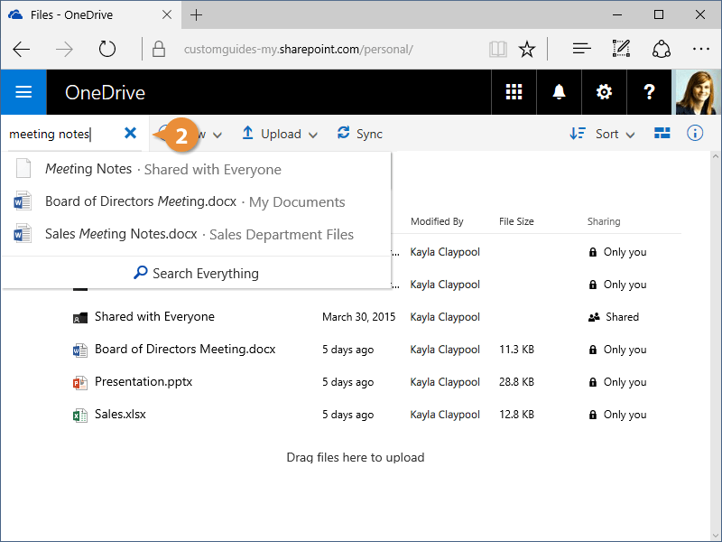Open settings via the gear icon
This screenshot has height=542, width=722.
[x=604, y=92]
